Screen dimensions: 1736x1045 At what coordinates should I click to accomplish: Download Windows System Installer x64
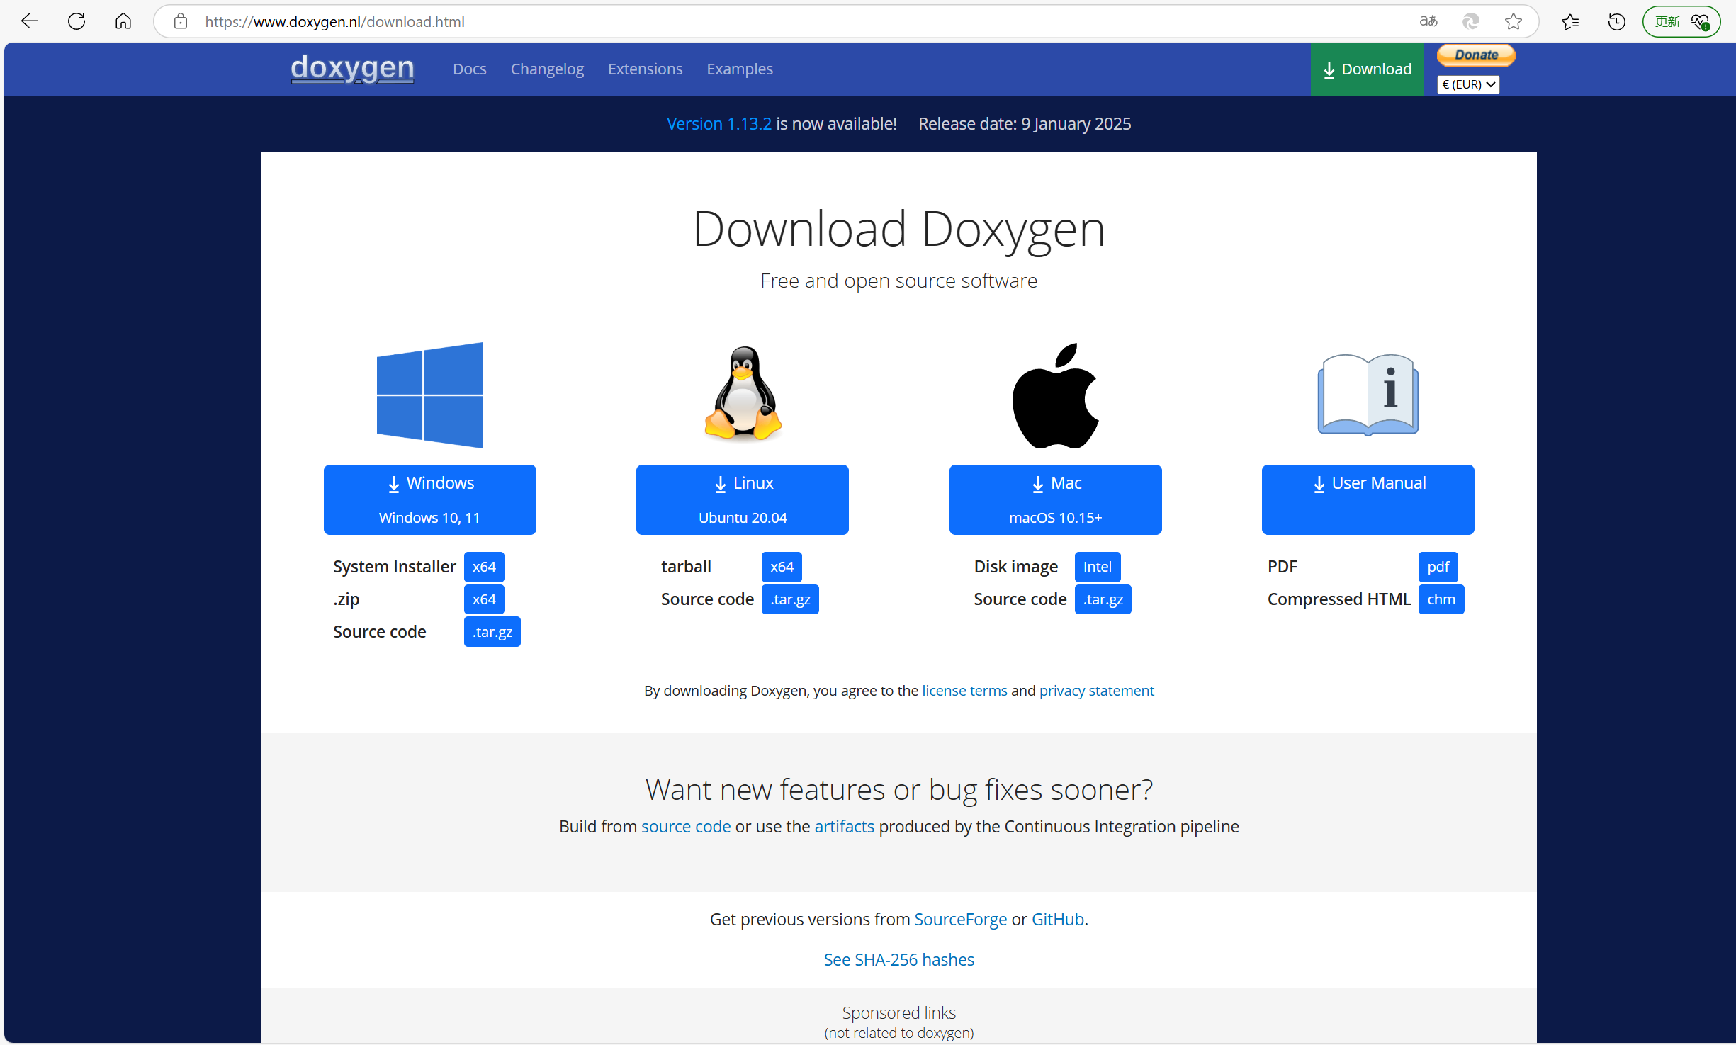pyautogui.click(x=484, y=567)
